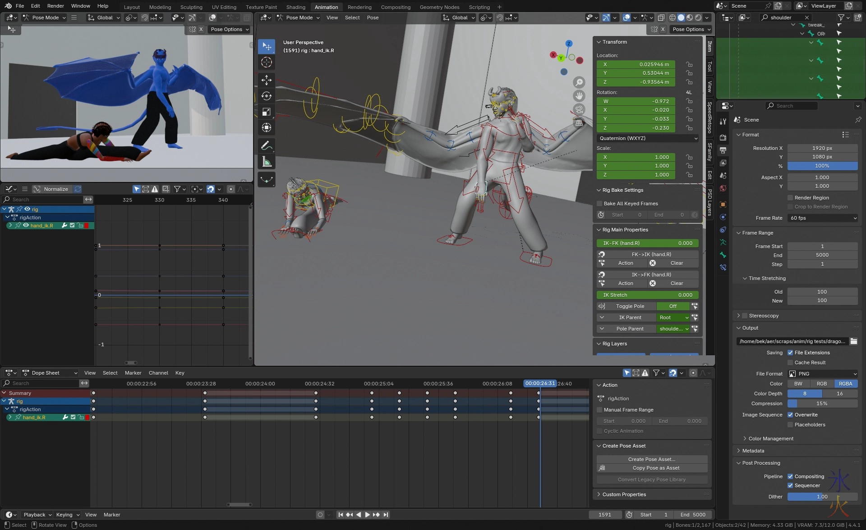
Task: Activate the Annotate pencil tool
Action: [x=267, y=146]
